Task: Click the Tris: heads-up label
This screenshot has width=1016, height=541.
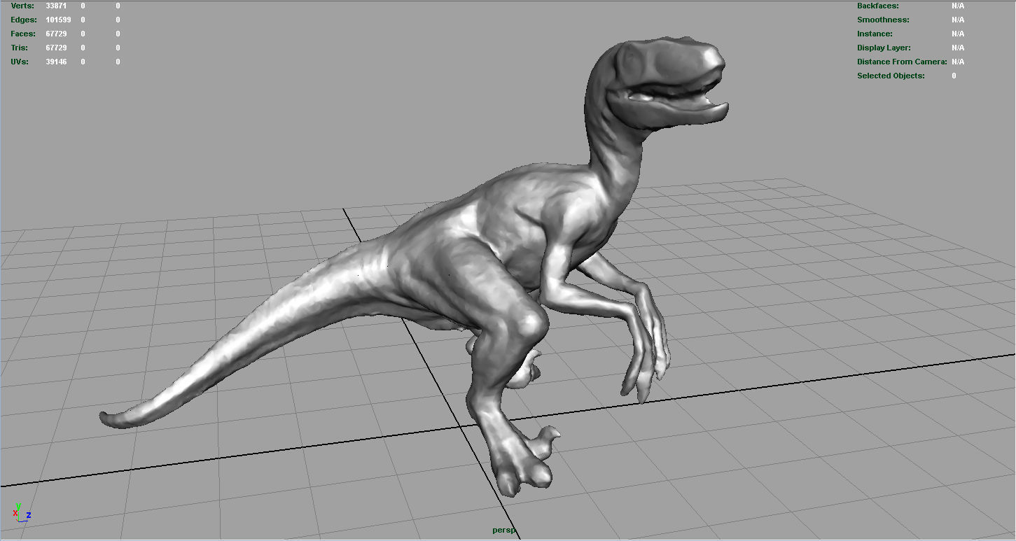Action: click(20, 48)
